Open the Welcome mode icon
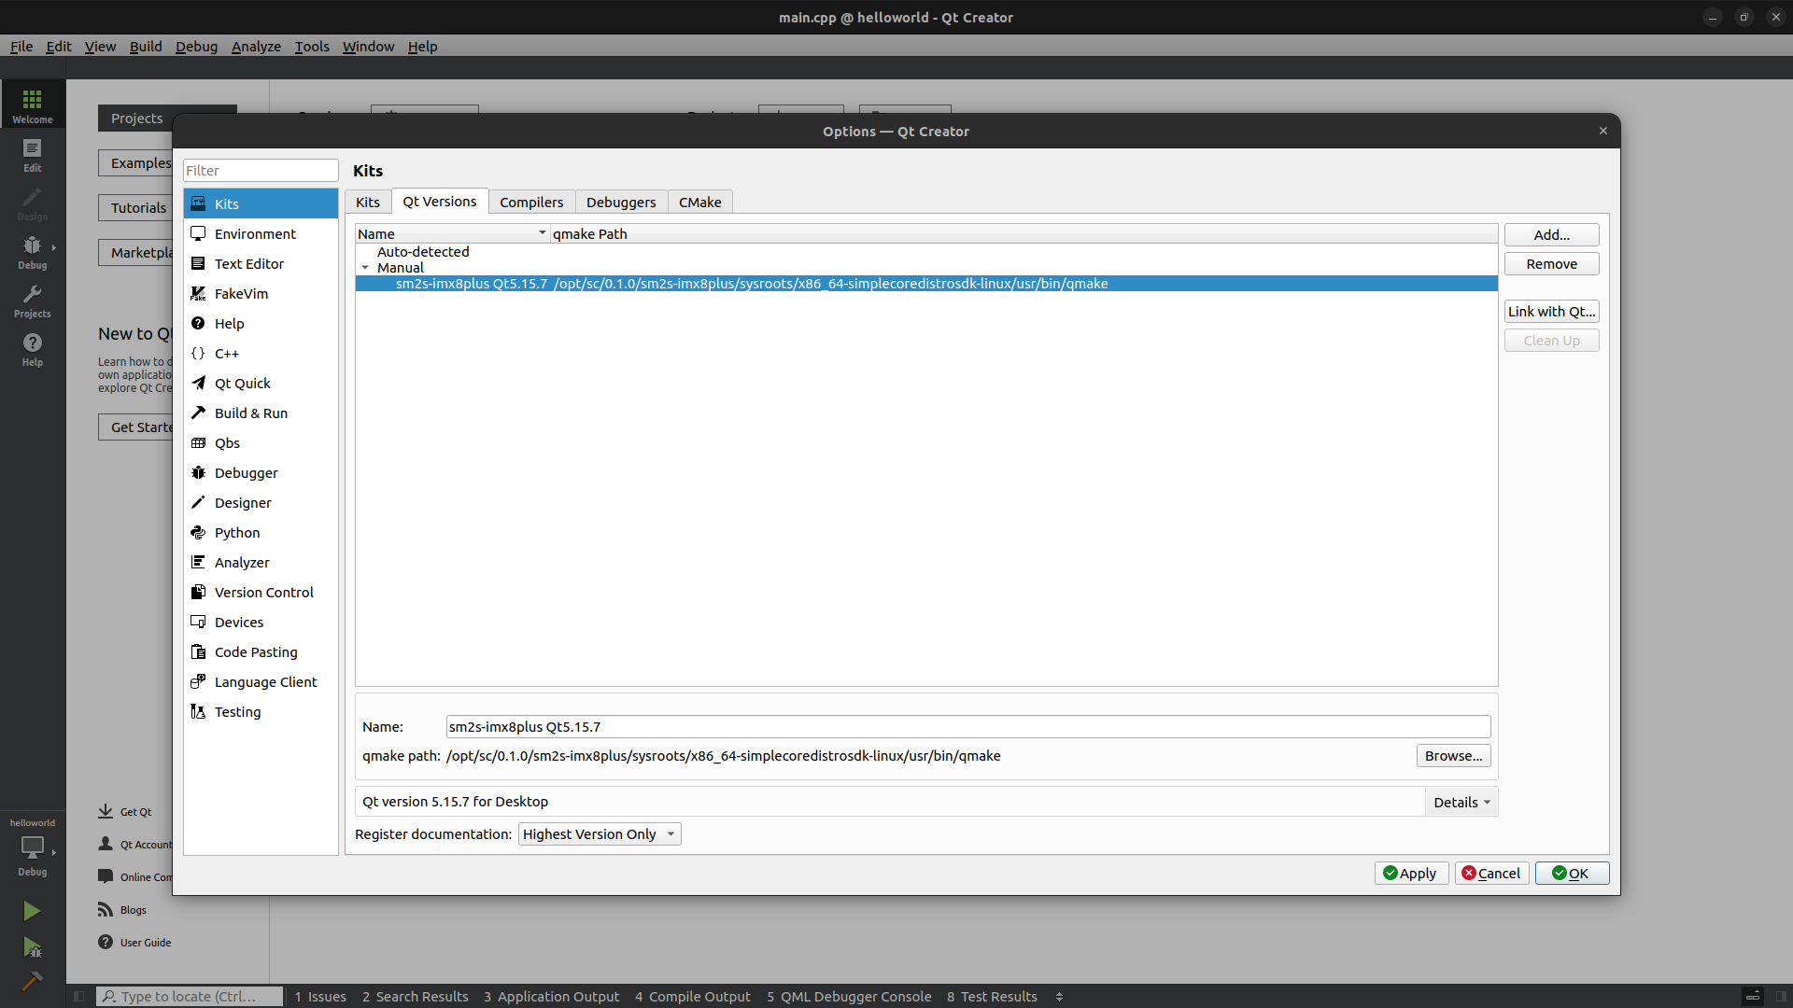Image resolution: width=1793 pixels, height=1008 pixels. [32, 105]
